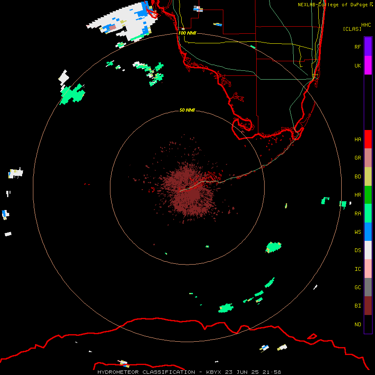Select the IC pink legend swatch
Screen dimensions: 375x375
tap(368, 269)
